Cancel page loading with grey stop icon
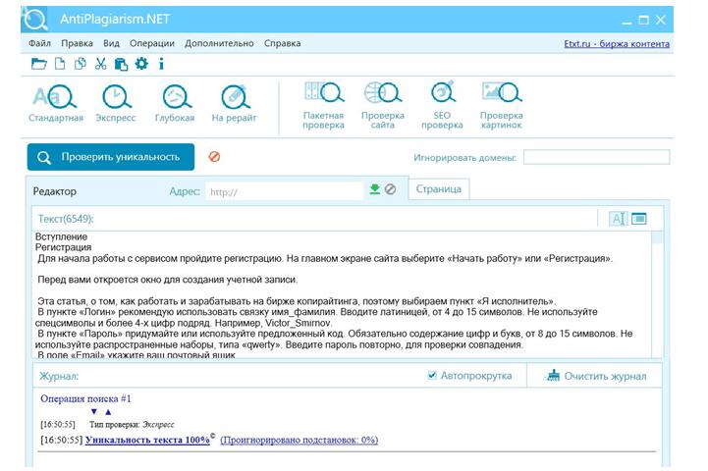This screenshot has width=708, height=471. tap(391, 189)
